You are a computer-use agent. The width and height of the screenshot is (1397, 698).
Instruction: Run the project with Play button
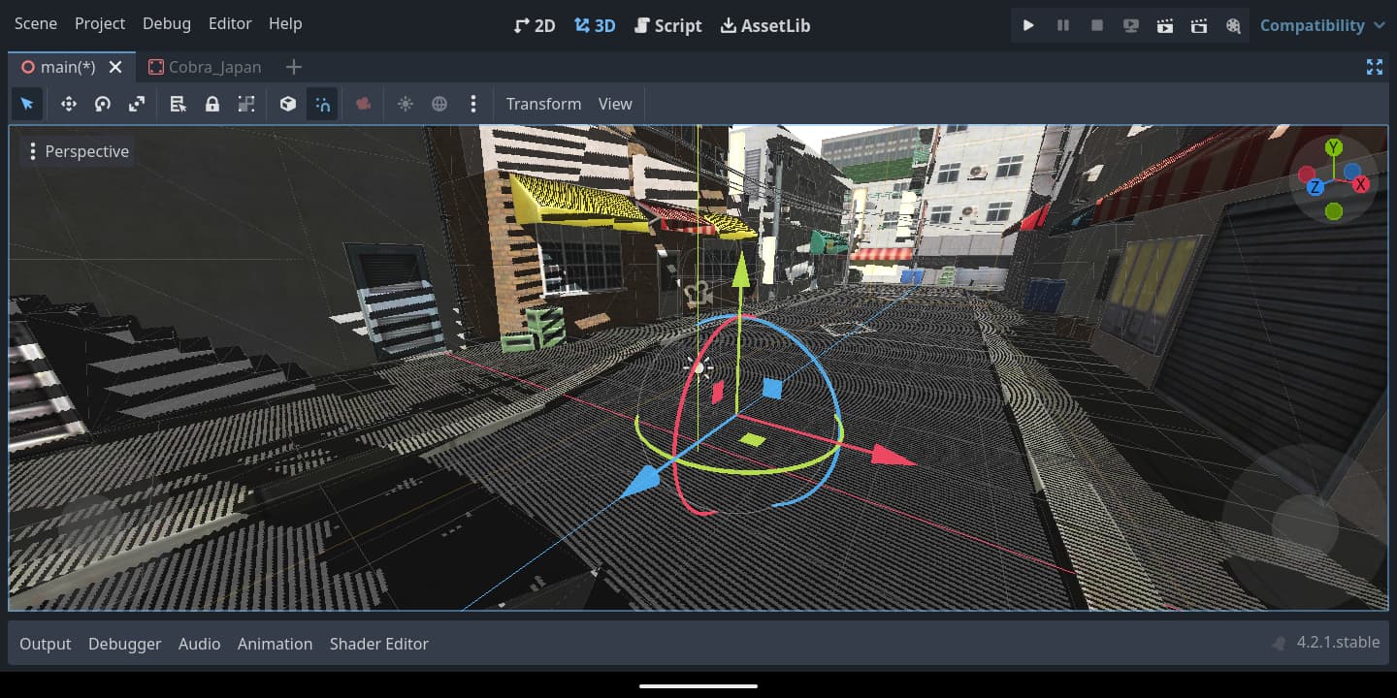click(x=1028, y=25)
